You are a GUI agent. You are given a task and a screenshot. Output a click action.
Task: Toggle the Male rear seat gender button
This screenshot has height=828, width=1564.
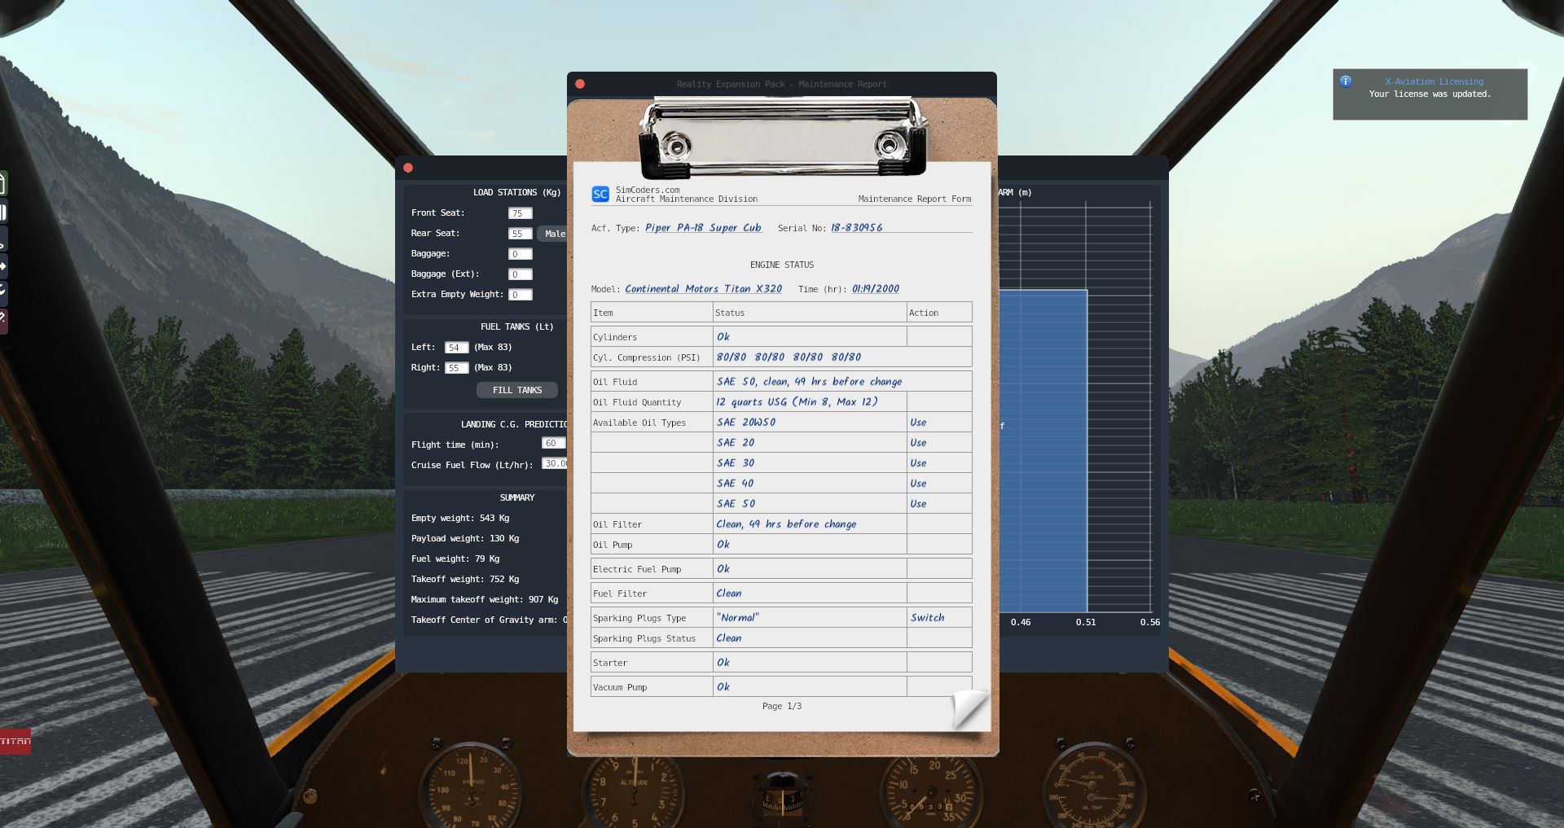[554, 234]
